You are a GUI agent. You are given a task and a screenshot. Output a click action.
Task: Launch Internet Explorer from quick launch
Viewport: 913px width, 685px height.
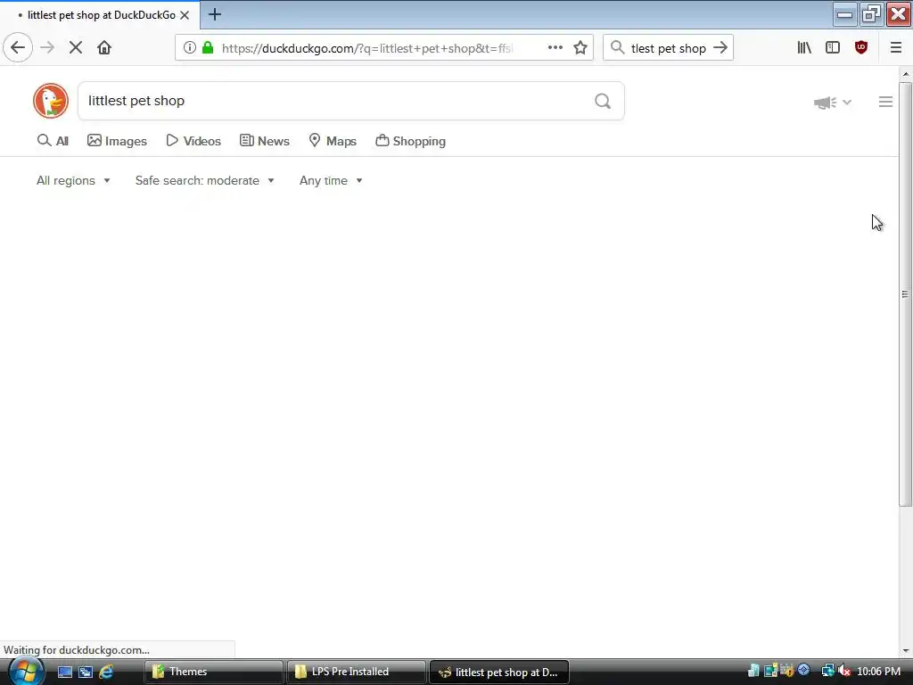pyautogui.click(x=106, y=673)
